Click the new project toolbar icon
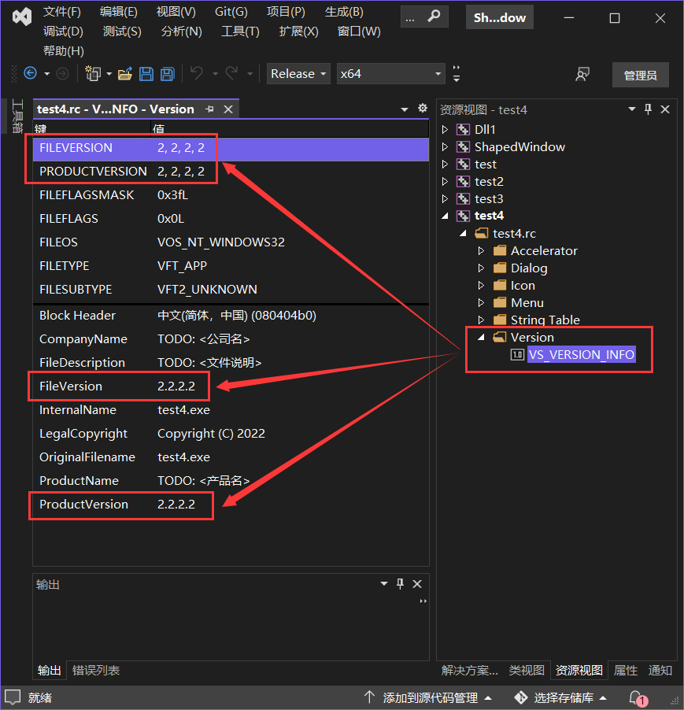This screenshot has width=684, height=710. [93, 73]
